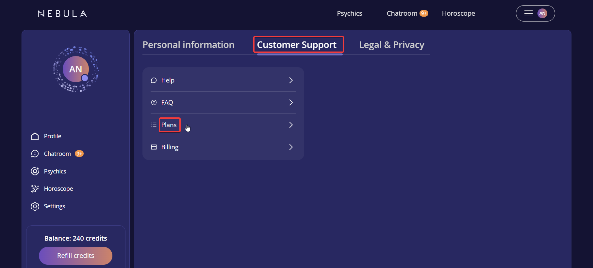The image size is (593, 268).
Task: Open Horoscope link in top navigation
Action: pos(458,13)
